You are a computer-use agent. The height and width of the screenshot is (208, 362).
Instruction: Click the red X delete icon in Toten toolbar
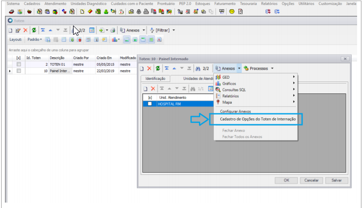tap(26, 30)
